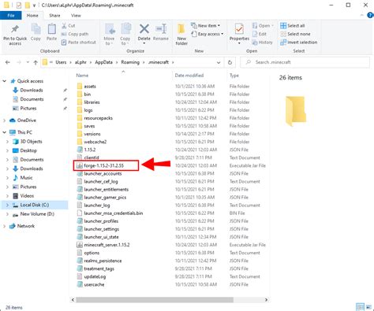This screenshot has height=311, width=374.
Task: Switch to the View ribbon tab
Action: 76,16
